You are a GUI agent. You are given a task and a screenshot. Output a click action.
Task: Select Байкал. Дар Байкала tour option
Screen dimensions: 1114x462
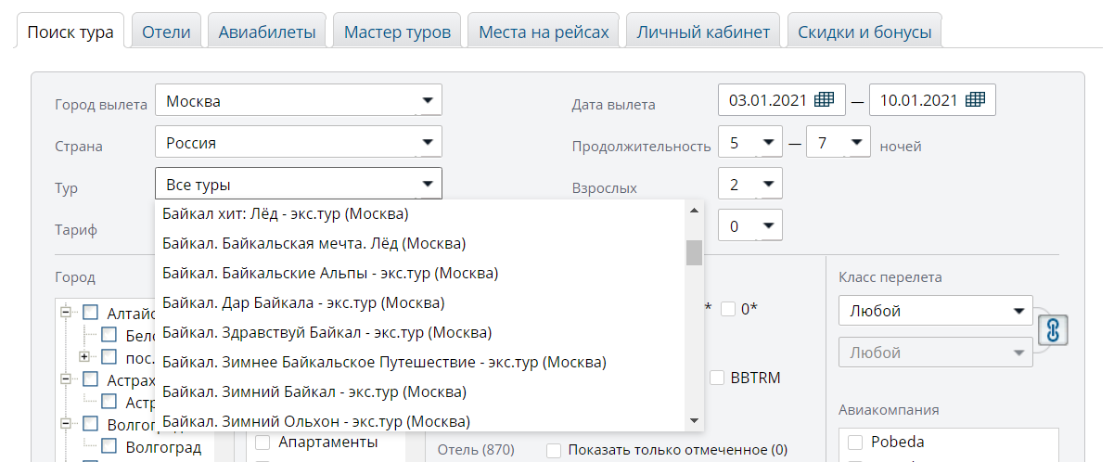pos(303,302)
